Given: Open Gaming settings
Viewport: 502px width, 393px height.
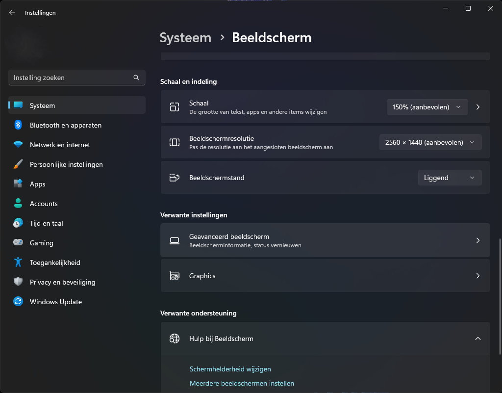Looking at the screenshot, I should coord(77,242).
